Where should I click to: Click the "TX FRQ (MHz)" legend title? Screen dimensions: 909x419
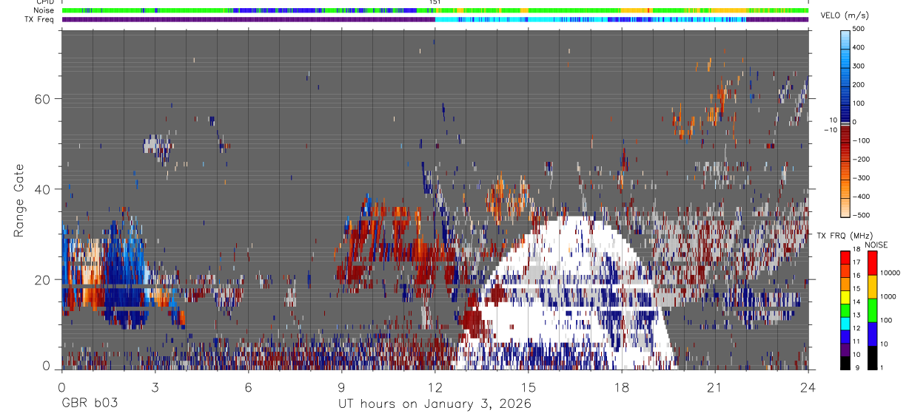click(x=845, y=235)
